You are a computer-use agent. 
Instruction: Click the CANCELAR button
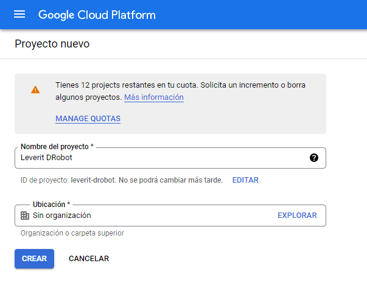pyautogui.click(x=89, y=259)
